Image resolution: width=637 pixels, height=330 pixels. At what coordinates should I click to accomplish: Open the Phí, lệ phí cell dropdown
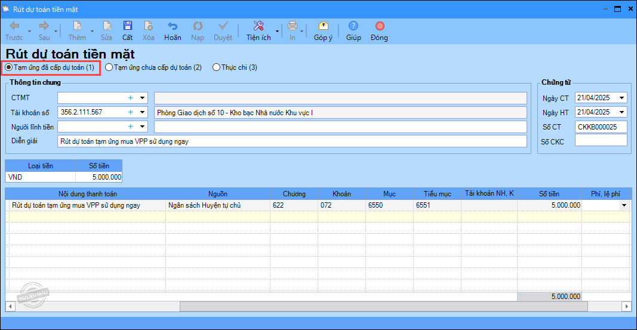(624, 205)
